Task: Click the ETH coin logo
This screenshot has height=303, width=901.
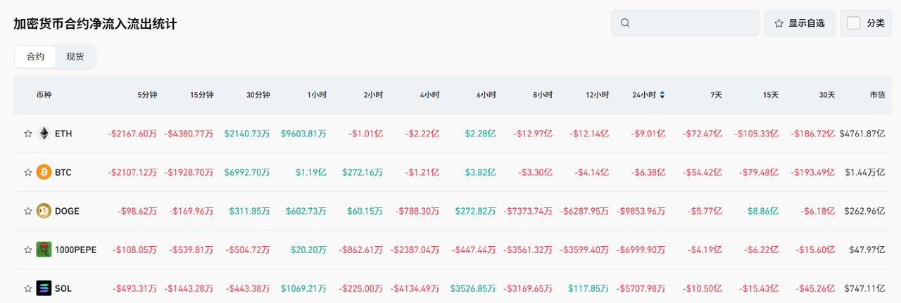Action: click(44, 134)
